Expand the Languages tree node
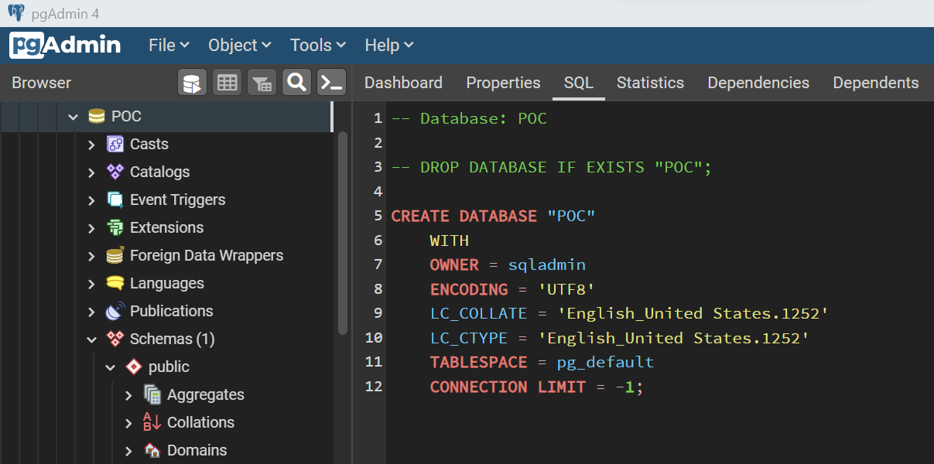Image resolution: width=934 pixels, height=464 pixels. pos(92,284)
